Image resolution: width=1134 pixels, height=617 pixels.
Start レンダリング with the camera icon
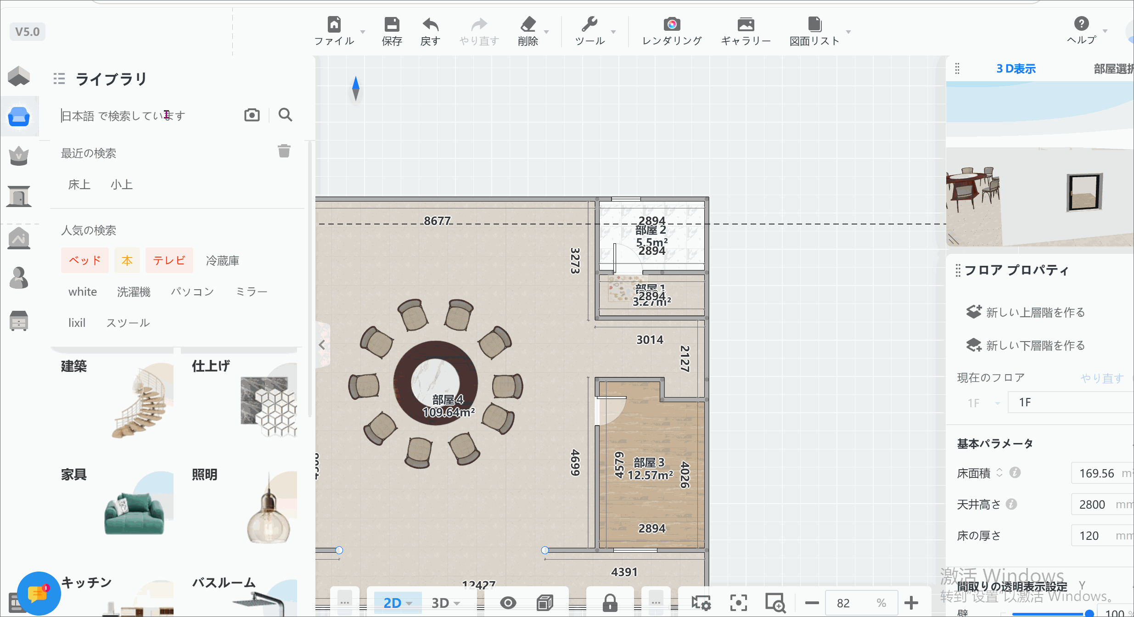(x=672, y=24)
